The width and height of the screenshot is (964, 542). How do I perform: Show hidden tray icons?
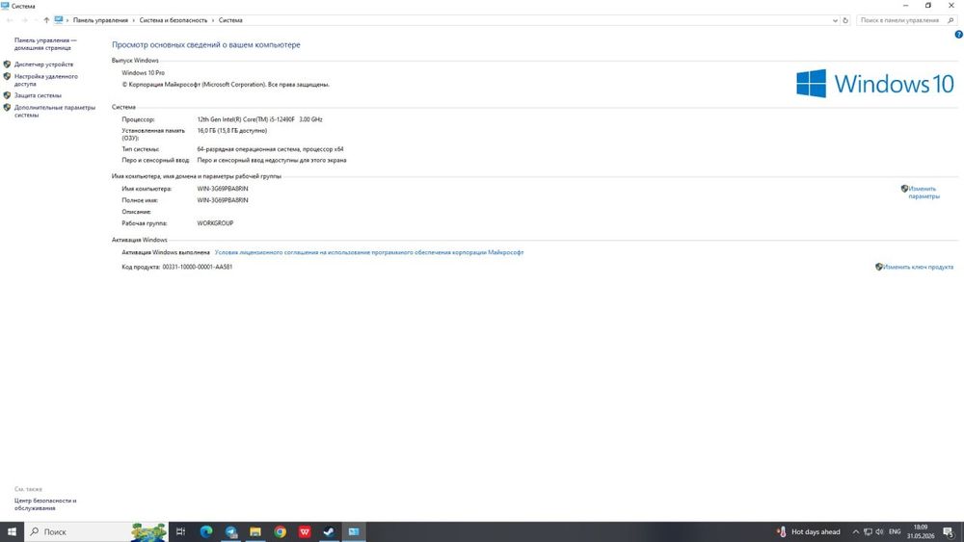(855, 531)
